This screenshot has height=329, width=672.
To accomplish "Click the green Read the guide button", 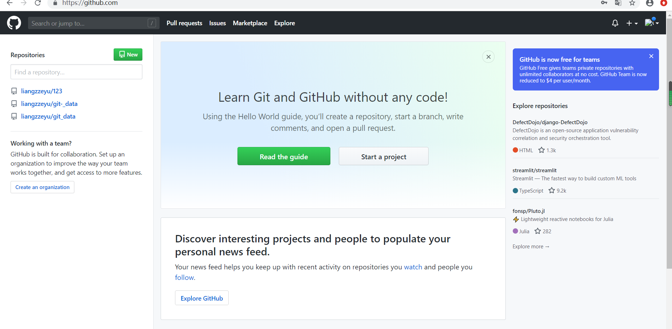I will [x=284, y=156].
